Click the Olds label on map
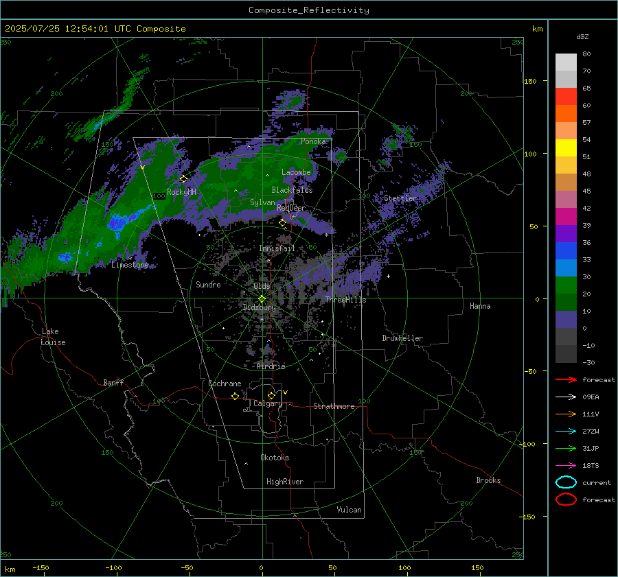The height and width of the screenshot is (577, 618). [262, 286]
